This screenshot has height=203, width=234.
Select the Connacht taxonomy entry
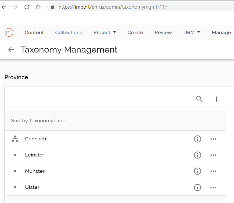pos(36,139)
